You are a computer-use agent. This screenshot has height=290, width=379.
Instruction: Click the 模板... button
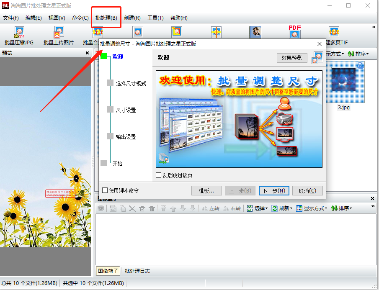(x=206, y=191)
